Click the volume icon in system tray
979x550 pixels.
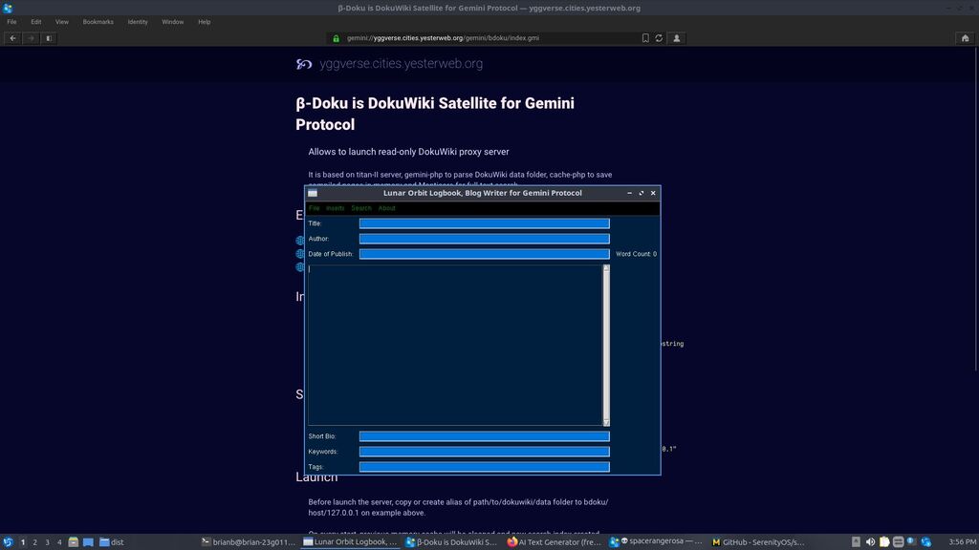click(870, 542)
